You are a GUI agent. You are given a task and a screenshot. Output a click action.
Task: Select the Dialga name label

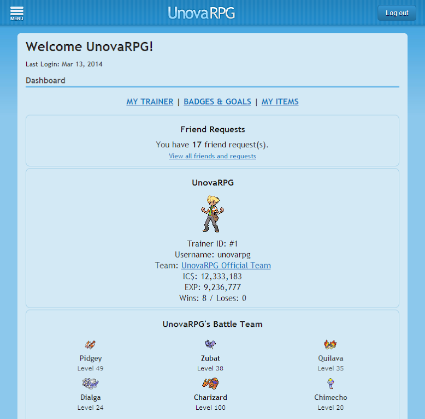click(x=91, y=397)
